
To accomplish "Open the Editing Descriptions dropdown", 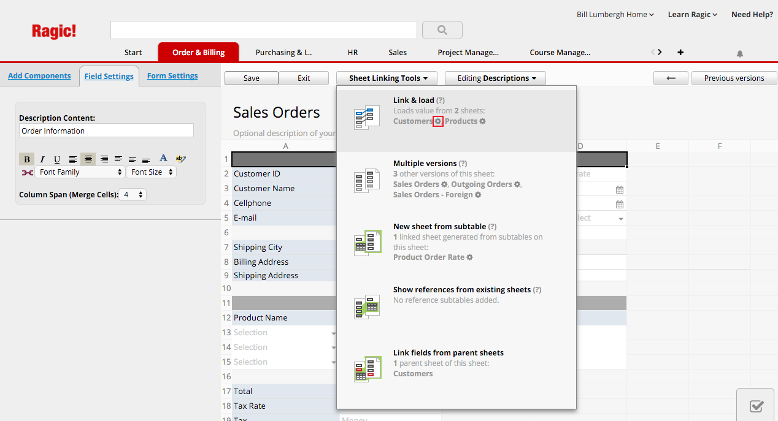I will tap(495, 78).
